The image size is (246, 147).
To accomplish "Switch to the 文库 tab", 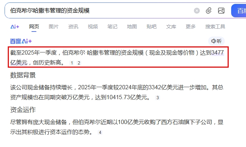I will [171, 27].
